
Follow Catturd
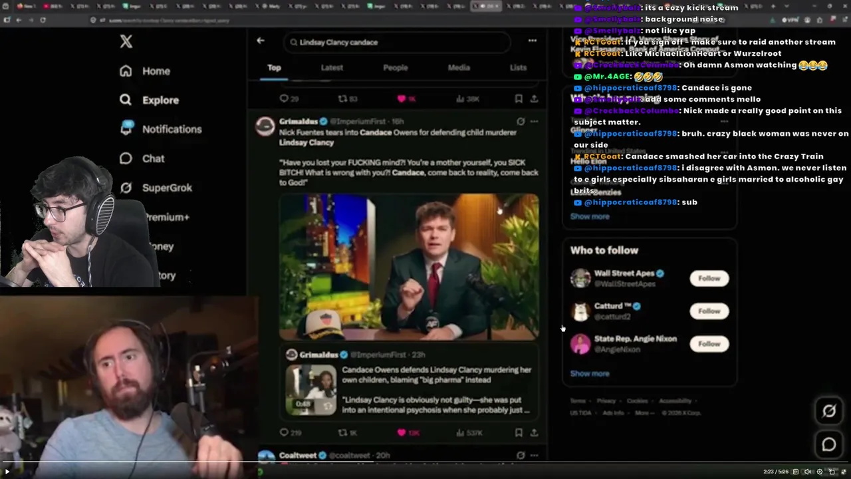tap(709, 311)
